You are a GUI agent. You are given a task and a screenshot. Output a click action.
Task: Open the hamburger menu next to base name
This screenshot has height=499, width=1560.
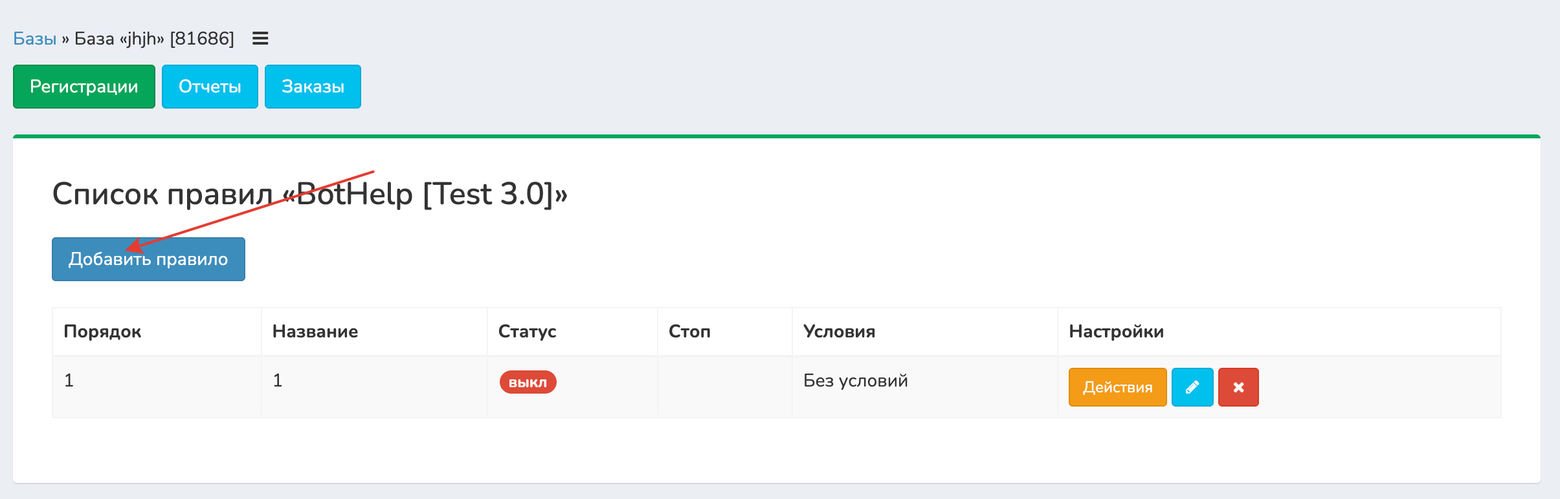[x=260, y=39]
